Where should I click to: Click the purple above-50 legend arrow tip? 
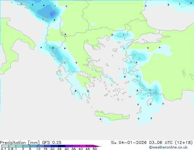pos(97,146)
